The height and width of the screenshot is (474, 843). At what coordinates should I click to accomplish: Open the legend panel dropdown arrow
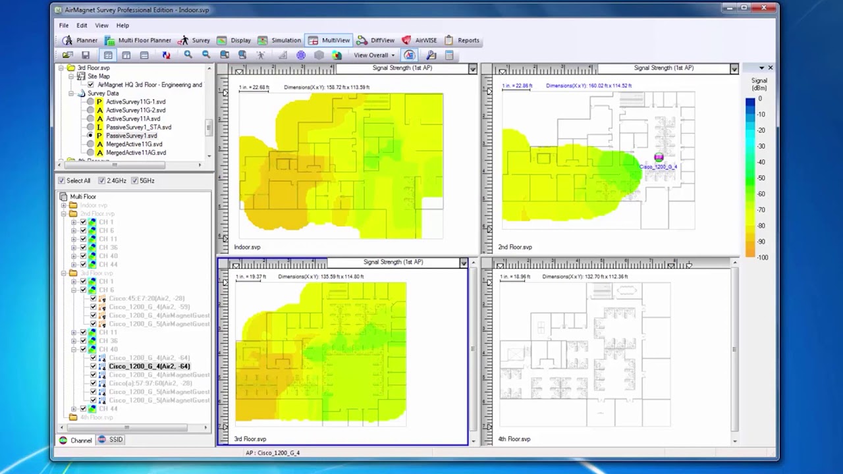pyautogui.click(x=761, y=68)
